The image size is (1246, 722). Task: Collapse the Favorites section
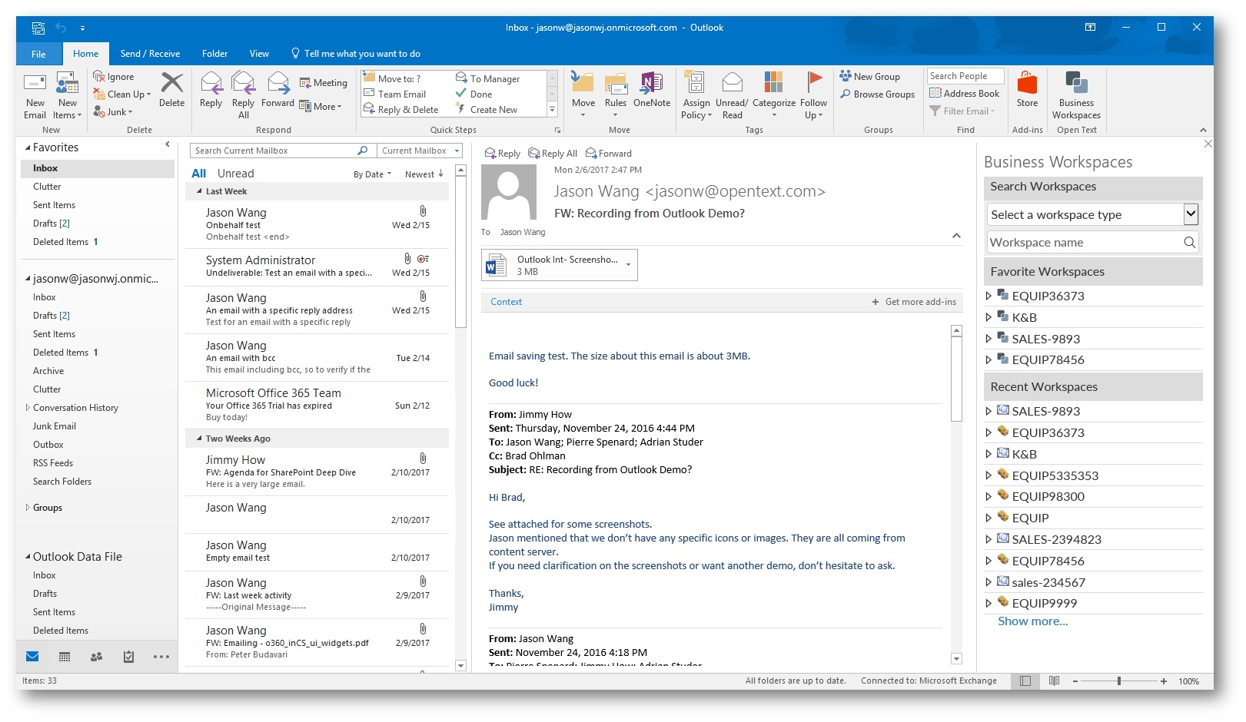[x=28, y=147]
